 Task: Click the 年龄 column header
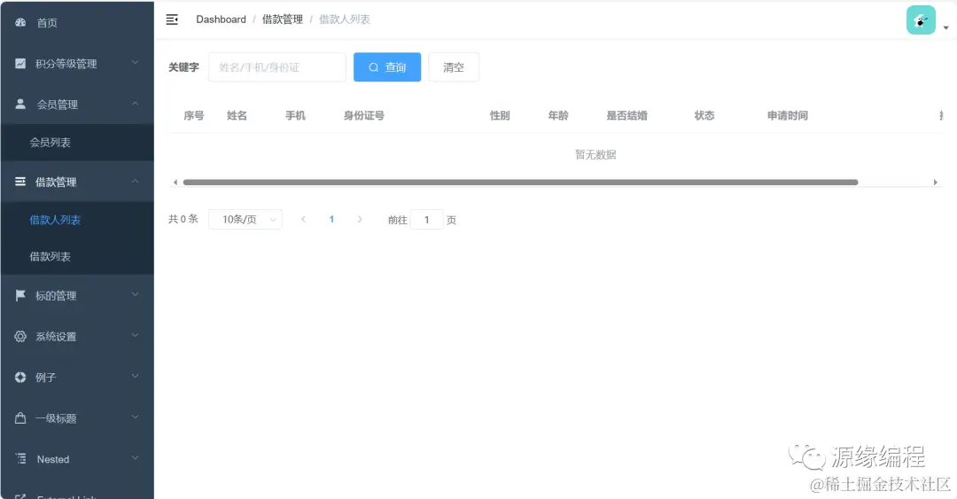click(x=558, y=115)
